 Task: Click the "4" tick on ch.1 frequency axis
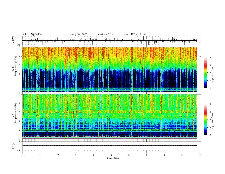(x=20, y=74)
